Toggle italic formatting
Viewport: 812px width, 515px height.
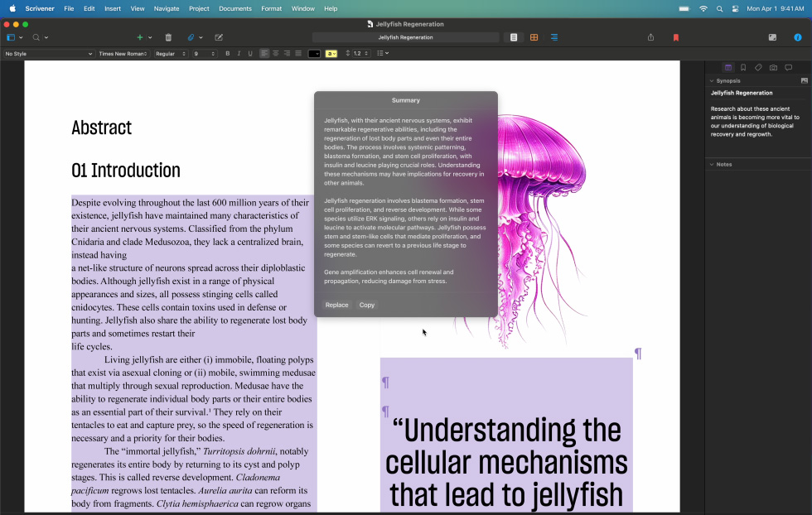(239, 53)
